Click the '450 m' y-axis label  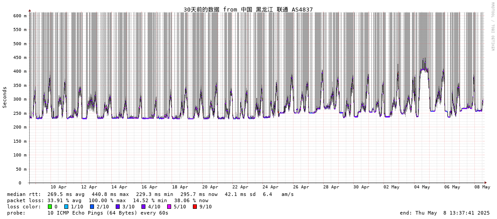20,58
